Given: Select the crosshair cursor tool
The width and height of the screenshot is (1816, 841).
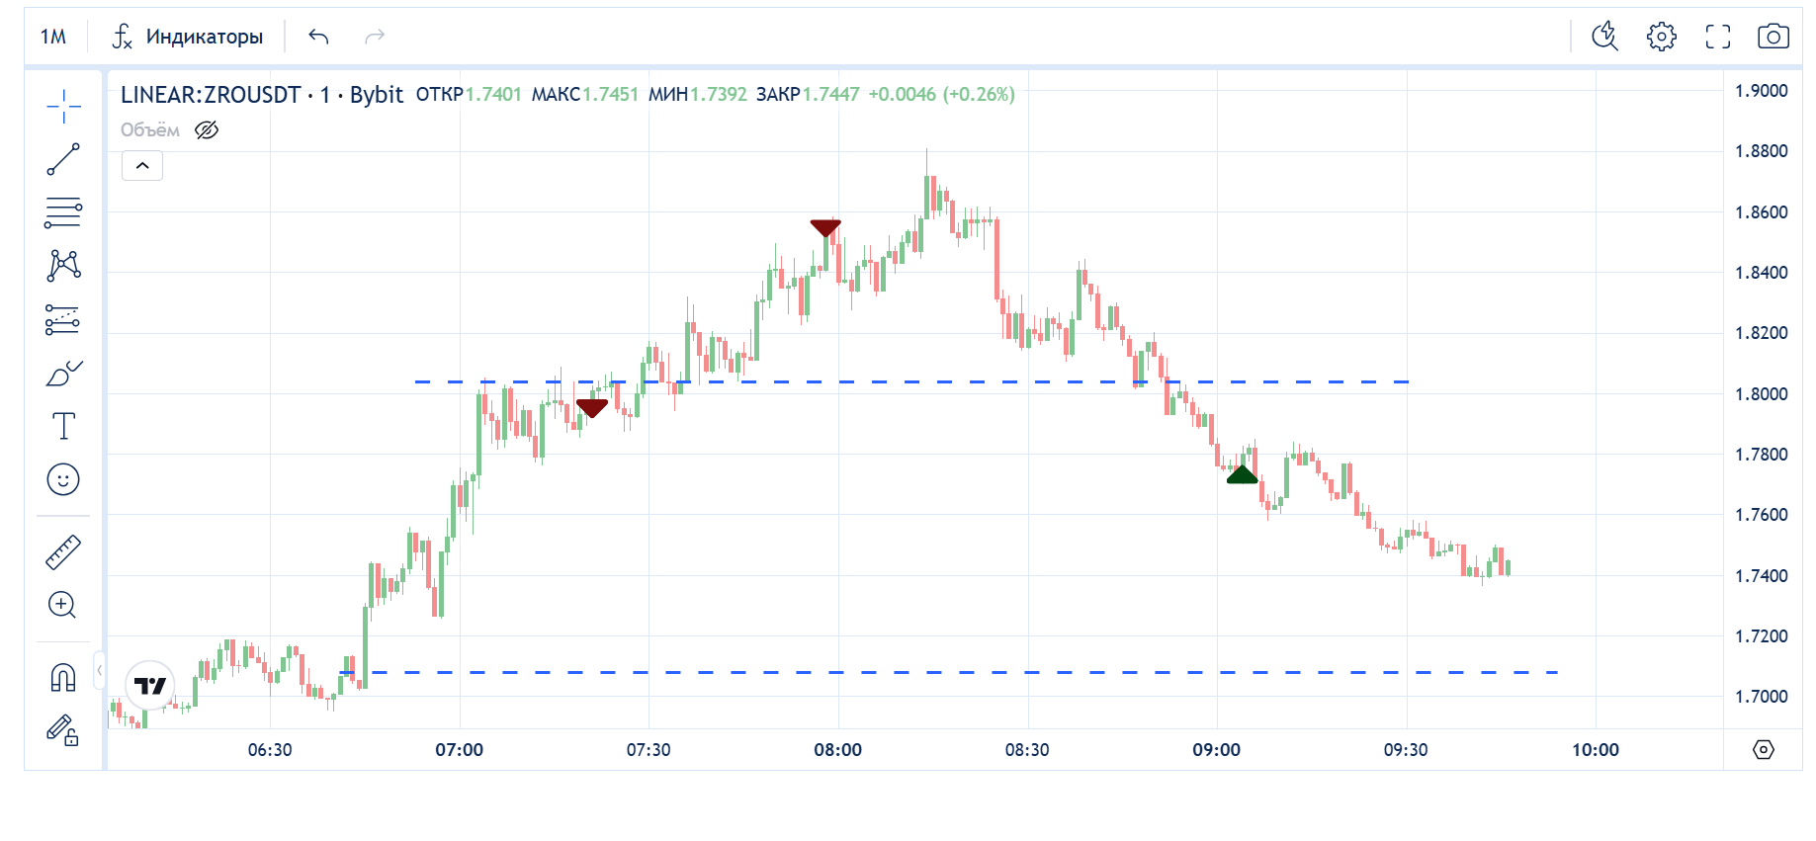Looking at the screenshot, I should tap(63, 107).
